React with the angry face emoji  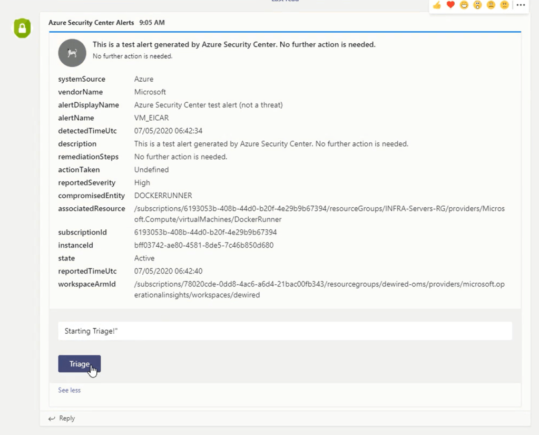pos(504,5)
